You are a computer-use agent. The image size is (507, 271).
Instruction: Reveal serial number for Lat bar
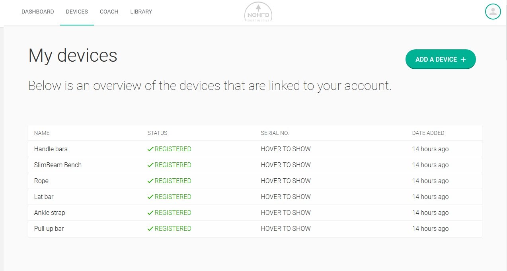pyautogui.click(x=285, y=197)
